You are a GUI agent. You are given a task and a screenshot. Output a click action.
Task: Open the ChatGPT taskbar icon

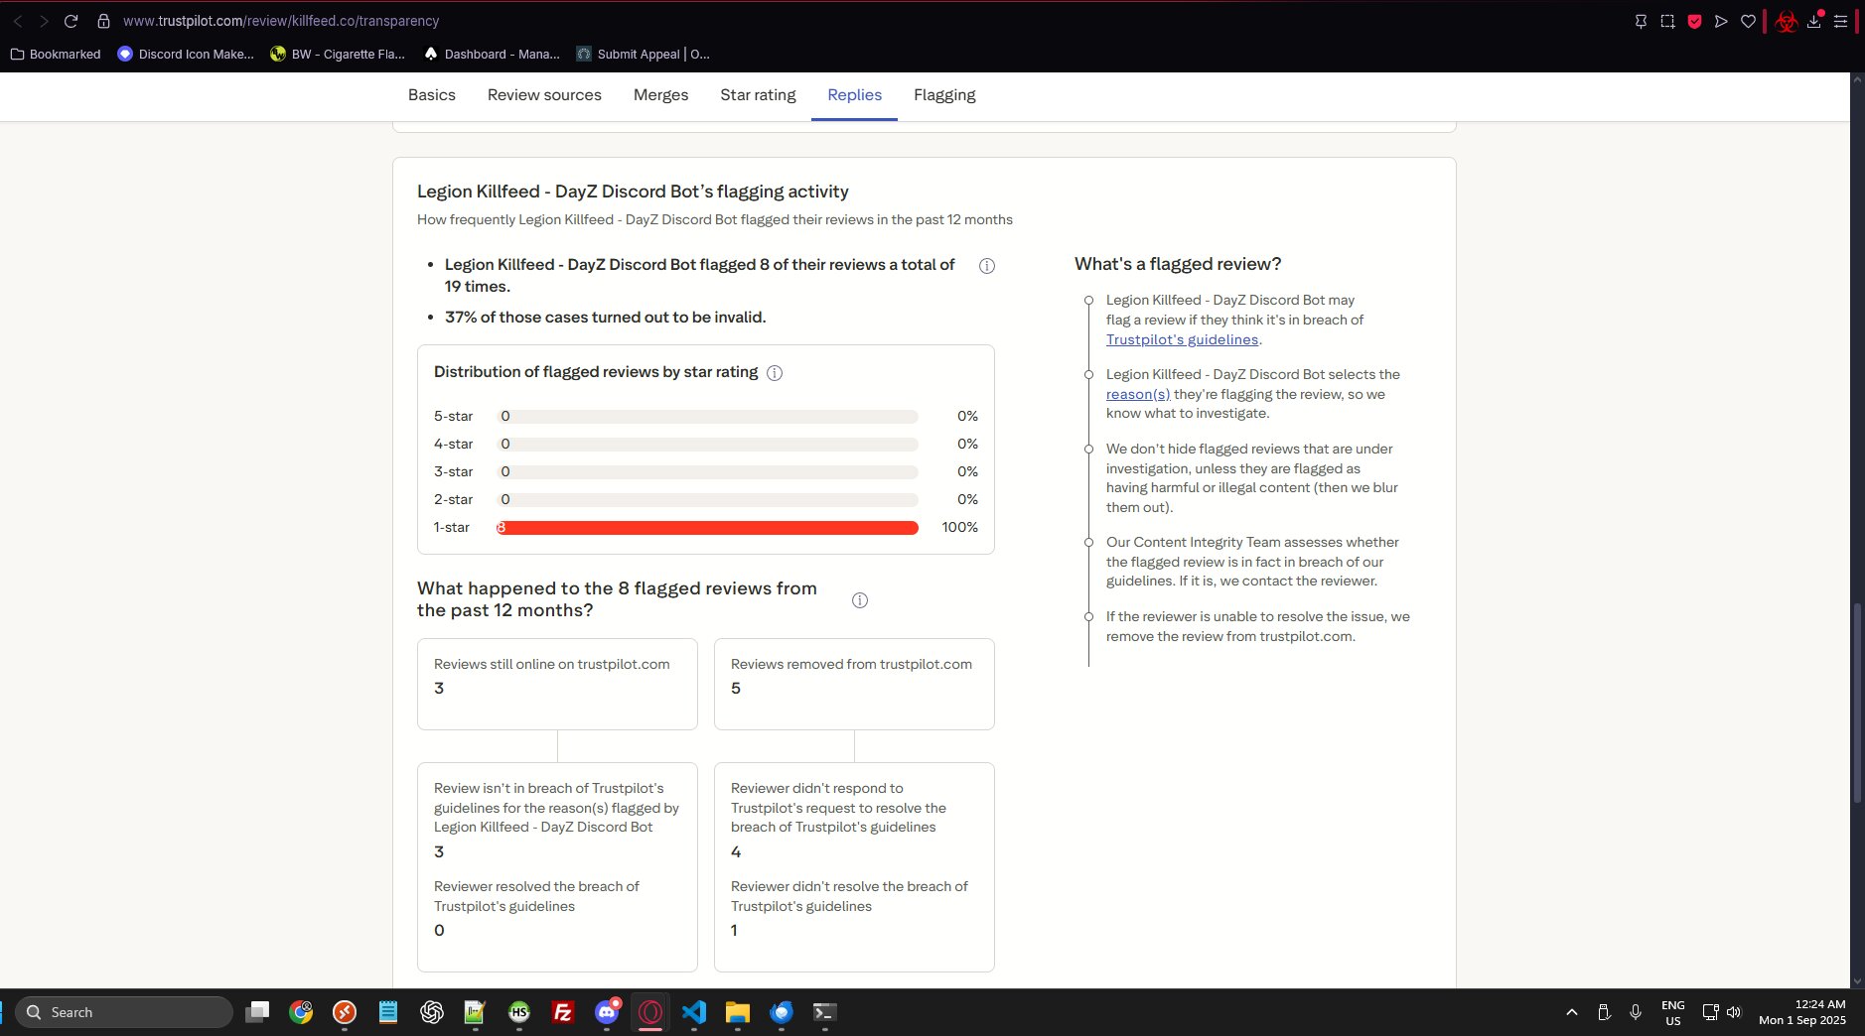[x=432, y=1012]
